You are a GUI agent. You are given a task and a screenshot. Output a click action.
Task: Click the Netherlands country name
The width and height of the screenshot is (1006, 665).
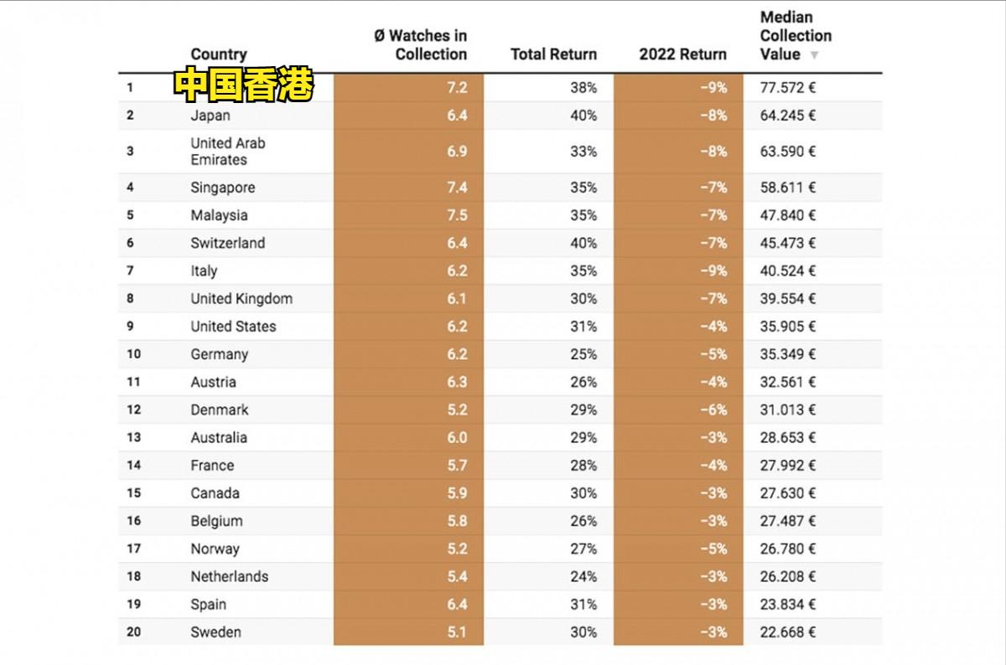229,576
